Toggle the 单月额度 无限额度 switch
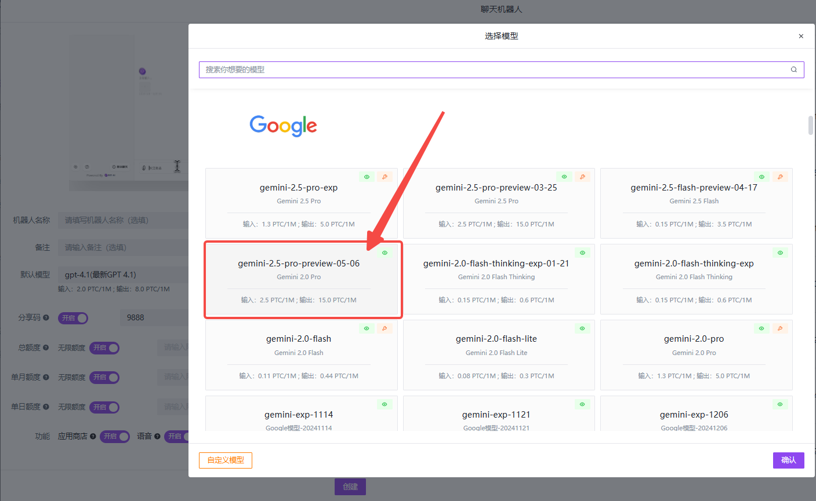This screenshot has height=501, width=816. click(x=104, y=377)
